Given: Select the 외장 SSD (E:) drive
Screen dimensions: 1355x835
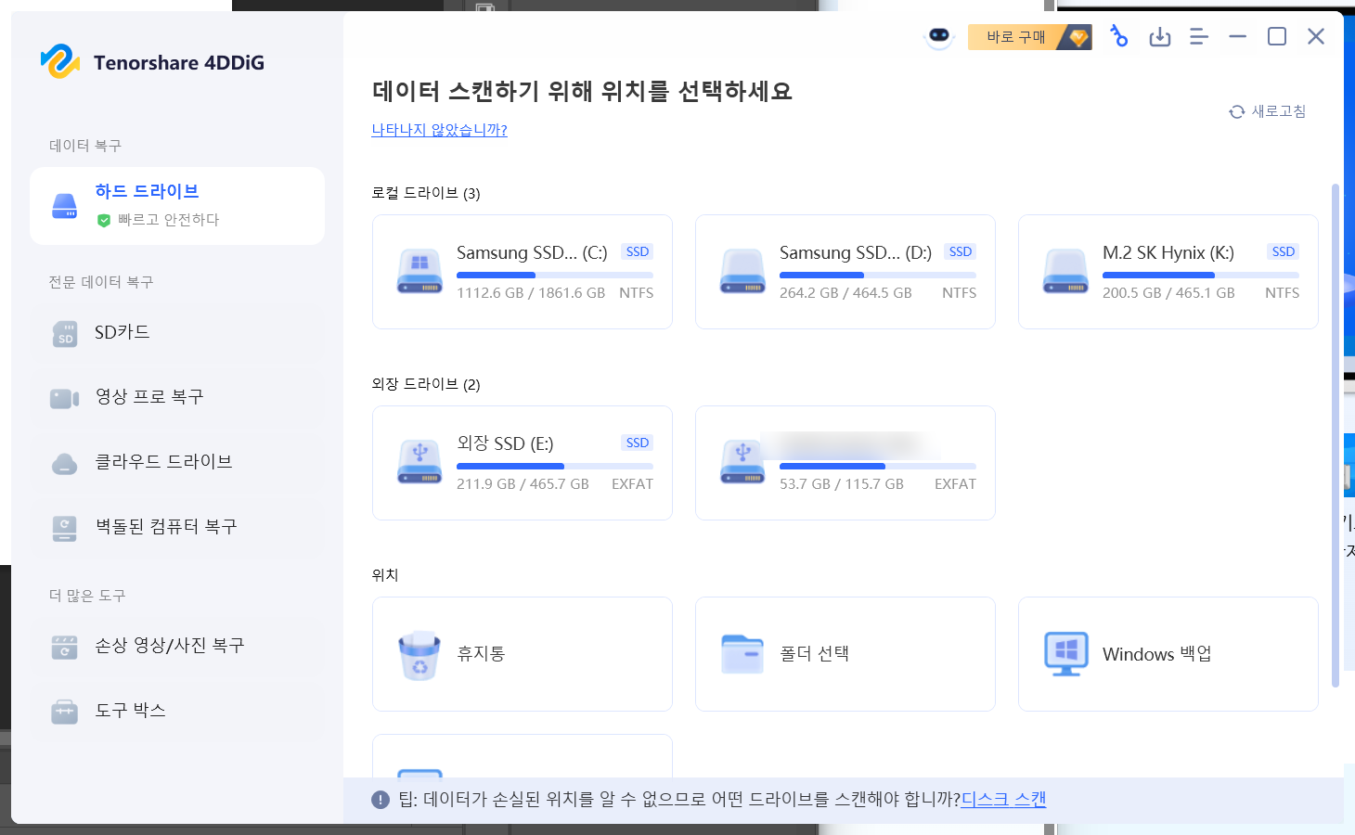Looking at the screenshot, I should (523, 463).
